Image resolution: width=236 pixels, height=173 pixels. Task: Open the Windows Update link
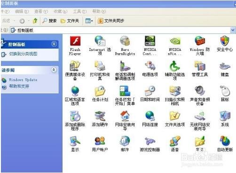tap(23, 80)
